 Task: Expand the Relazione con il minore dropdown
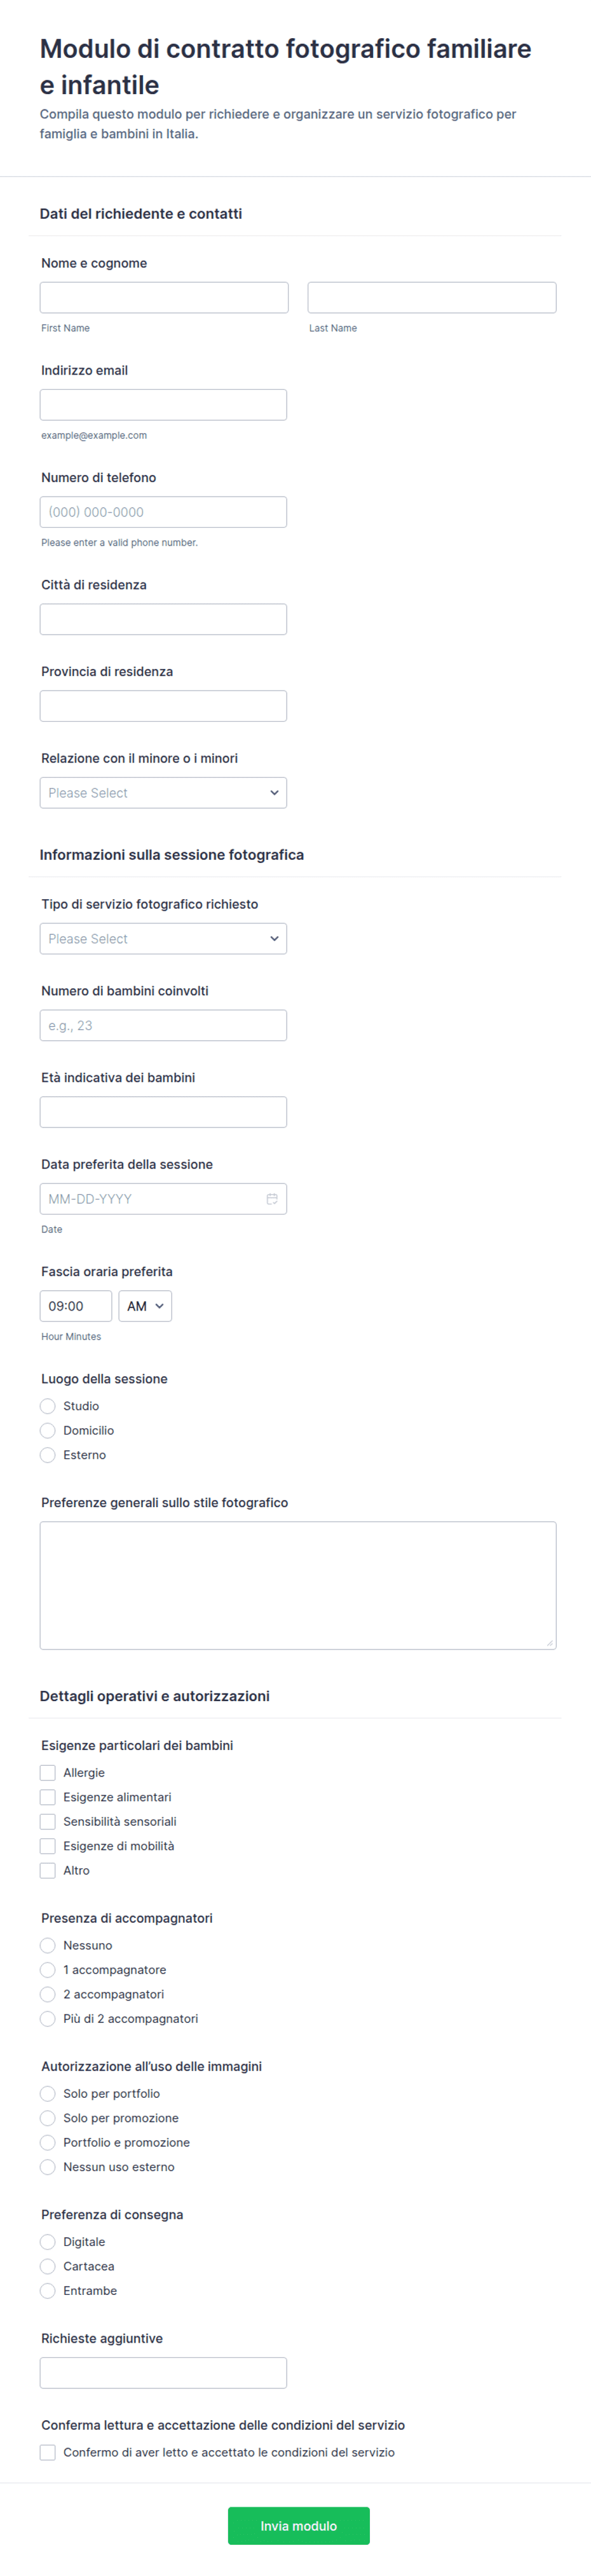[163, 792]
